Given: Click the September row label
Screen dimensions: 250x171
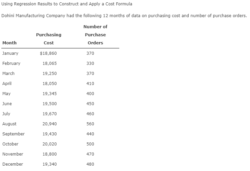Looking at the screenshot, I should 13,134.
